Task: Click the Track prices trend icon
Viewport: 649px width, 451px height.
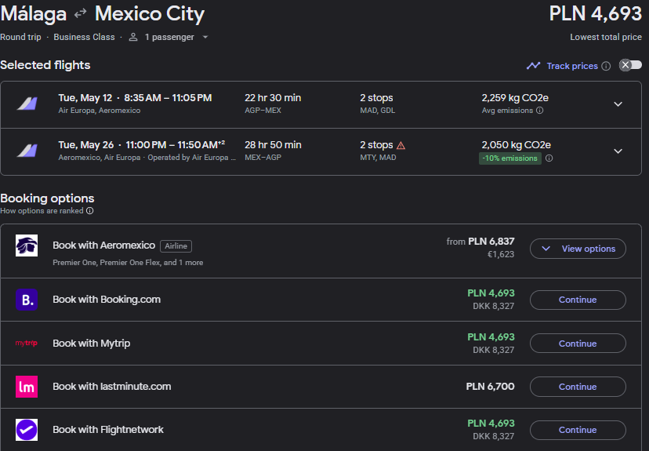Action: point(533,65)
